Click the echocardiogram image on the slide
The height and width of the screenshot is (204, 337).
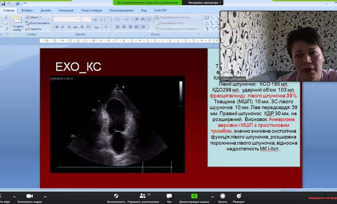(117, 124)
